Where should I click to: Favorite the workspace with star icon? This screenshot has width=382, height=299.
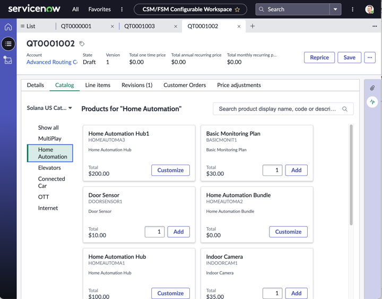tap(237, 10)
